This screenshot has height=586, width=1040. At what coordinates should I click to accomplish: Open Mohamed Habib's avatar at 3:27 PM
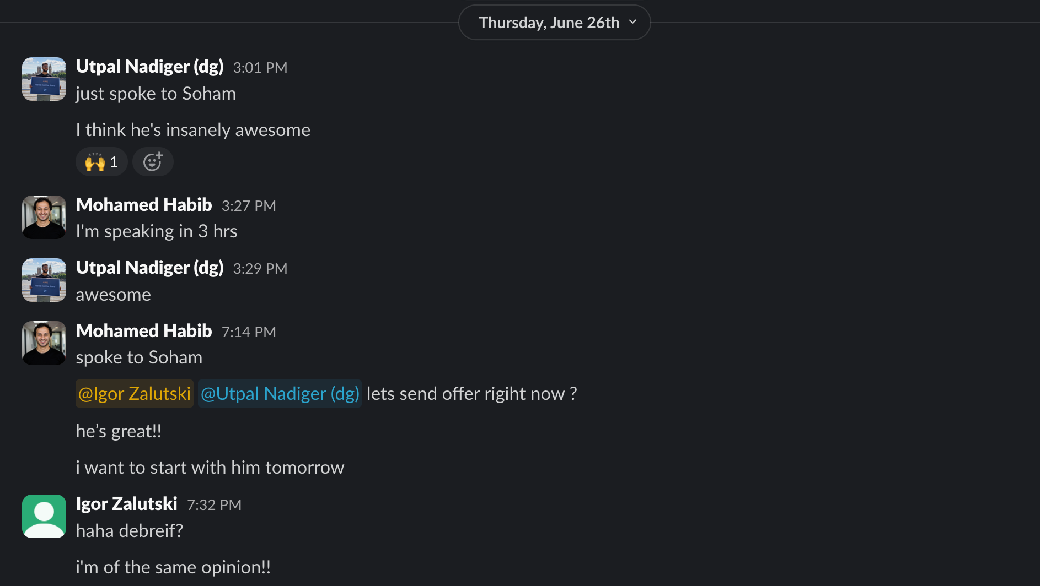[44, 217]
